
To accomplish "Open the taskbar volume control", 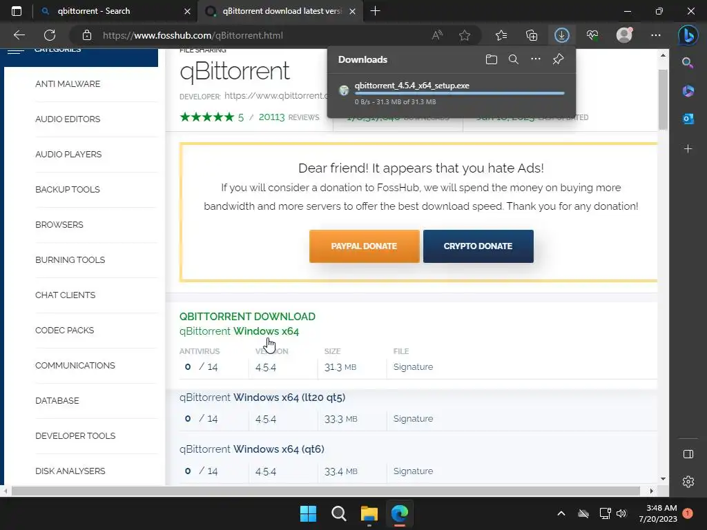I will (622, 513).
